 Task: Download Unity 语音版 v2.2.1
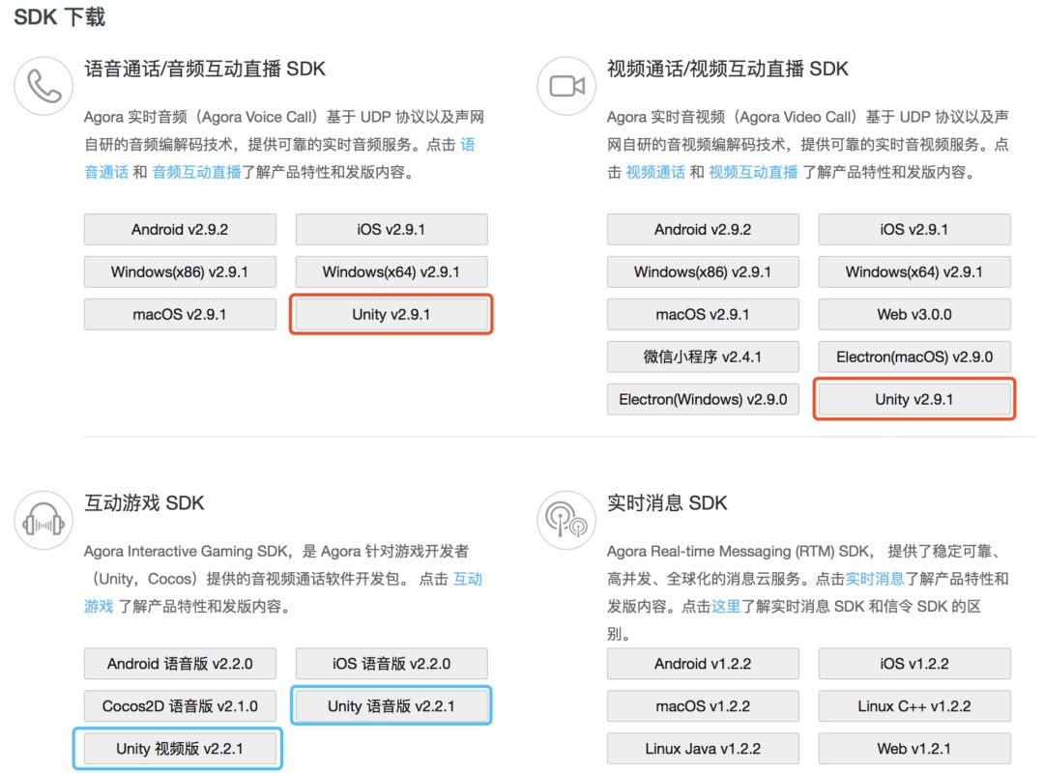(391, 706)
